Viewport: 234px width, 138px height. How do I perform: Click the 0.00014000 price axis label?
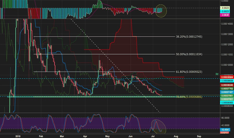[227, 24]
